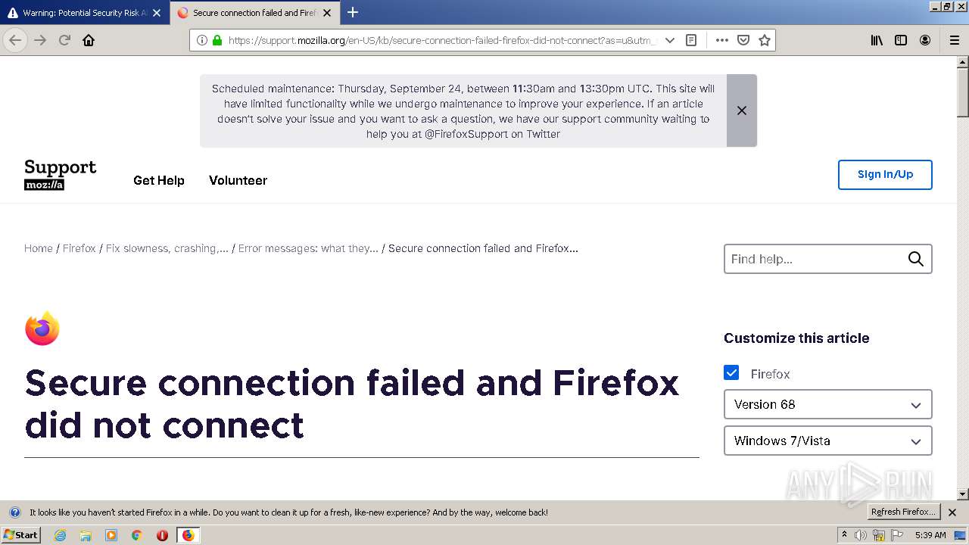Open the Firefox account icon
This screenshot has height=545, width=969.
point(925,41)
